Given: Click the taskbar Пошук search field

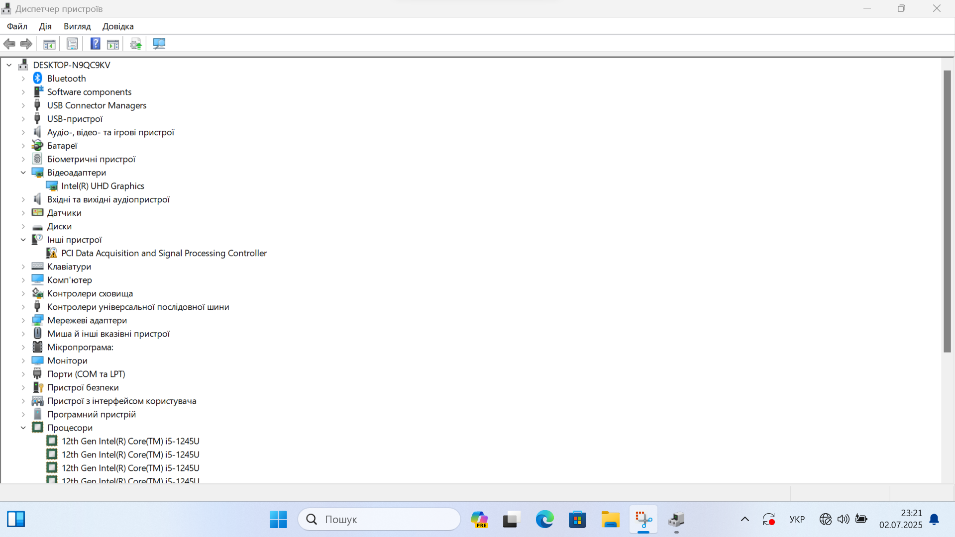Looking at the screenshot, I should (x=379, y=520).
